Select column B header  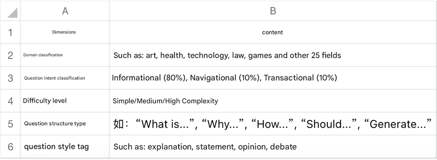click(x=273, y=10)
